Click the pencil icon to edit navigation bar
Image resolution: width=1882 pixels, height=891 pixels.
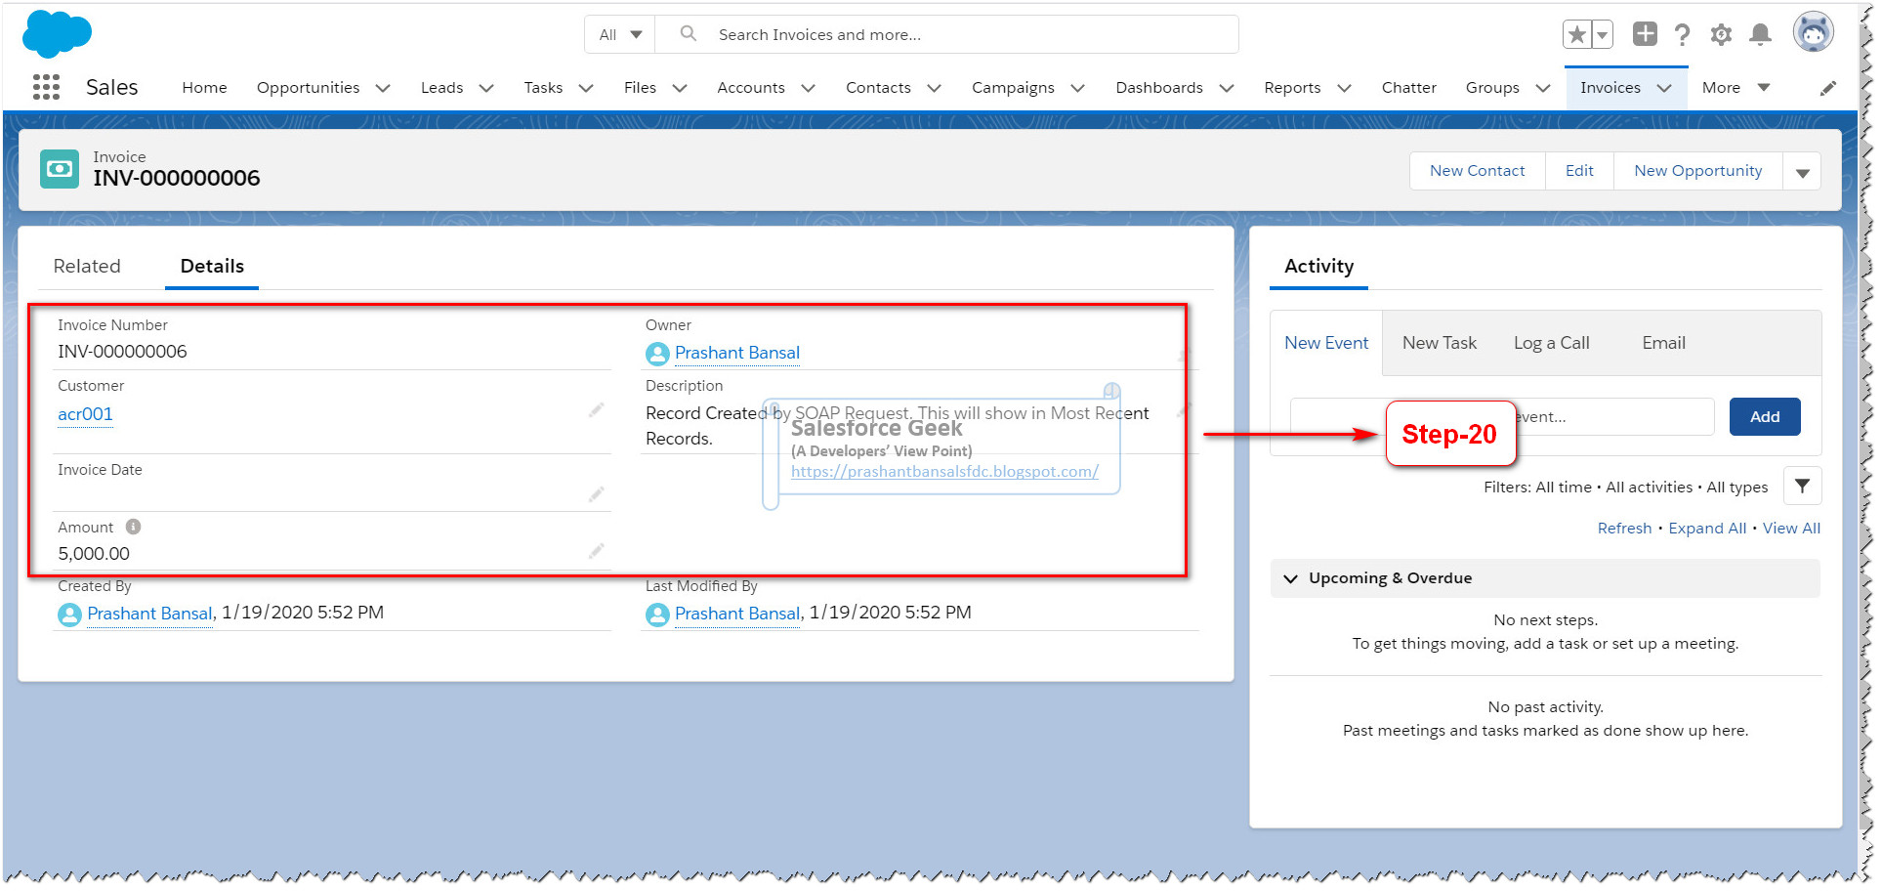click(1828, 88)
